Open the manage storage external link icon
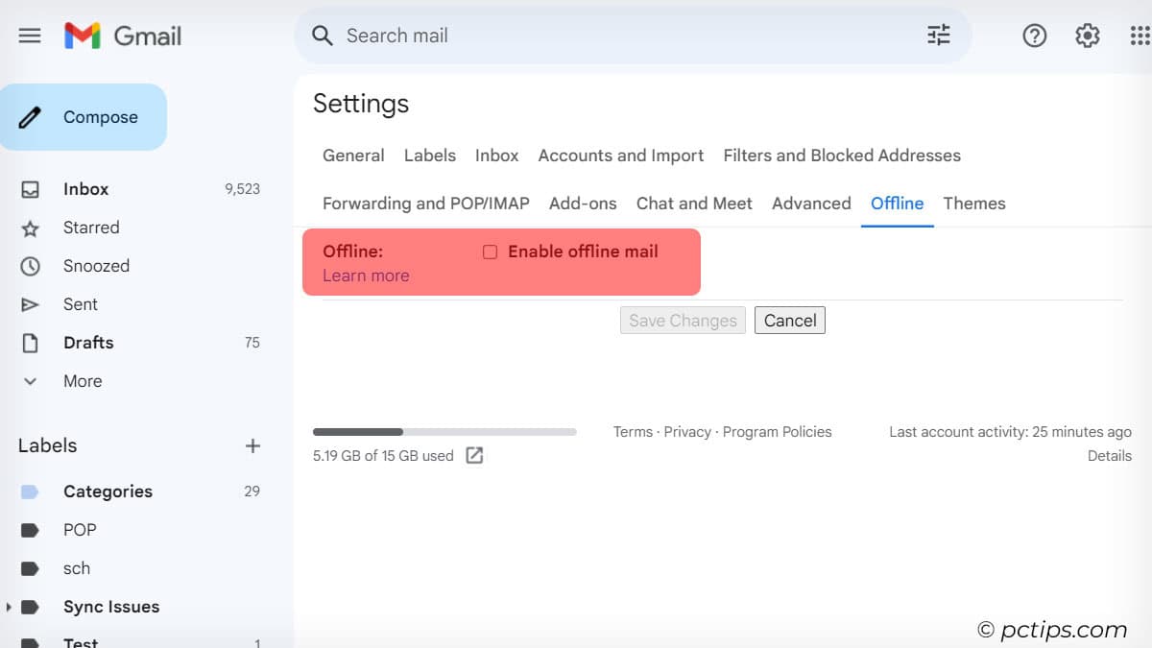Viewport: 1152px width, 648px height. tap(474, 456)
